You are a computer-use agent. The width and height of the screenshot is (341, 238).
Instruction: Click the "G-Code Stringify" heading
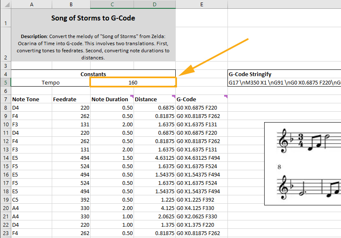(250, 74)
